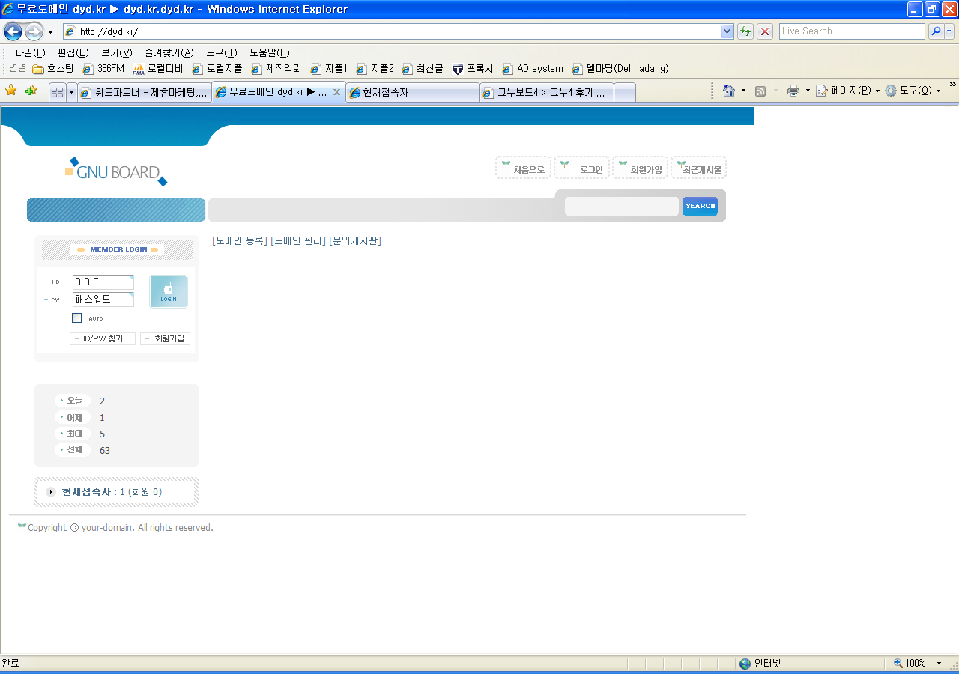Click the LOGIN padlock button
The height and width of the screenshot is (674, 959).
tap(169, 291)
